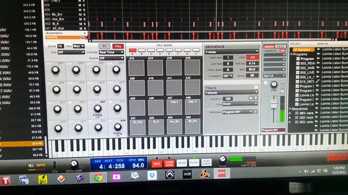
Task: Open the X2 app in the taskbar
Action: coord(187,174)
